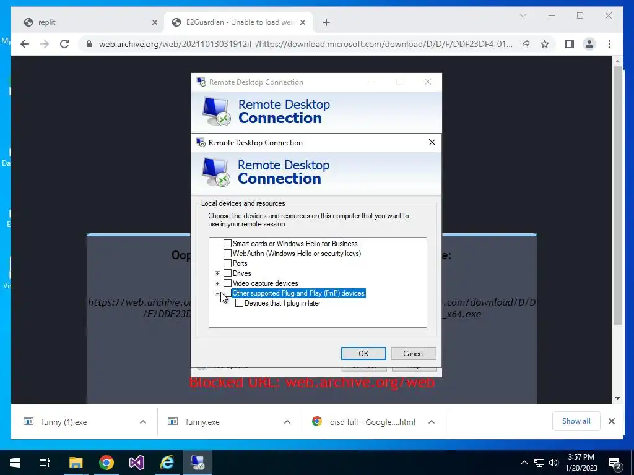The width and height of the screenshot is (634, 475).
Task: Close the downloads bar
Action: [x=611, y=421]
